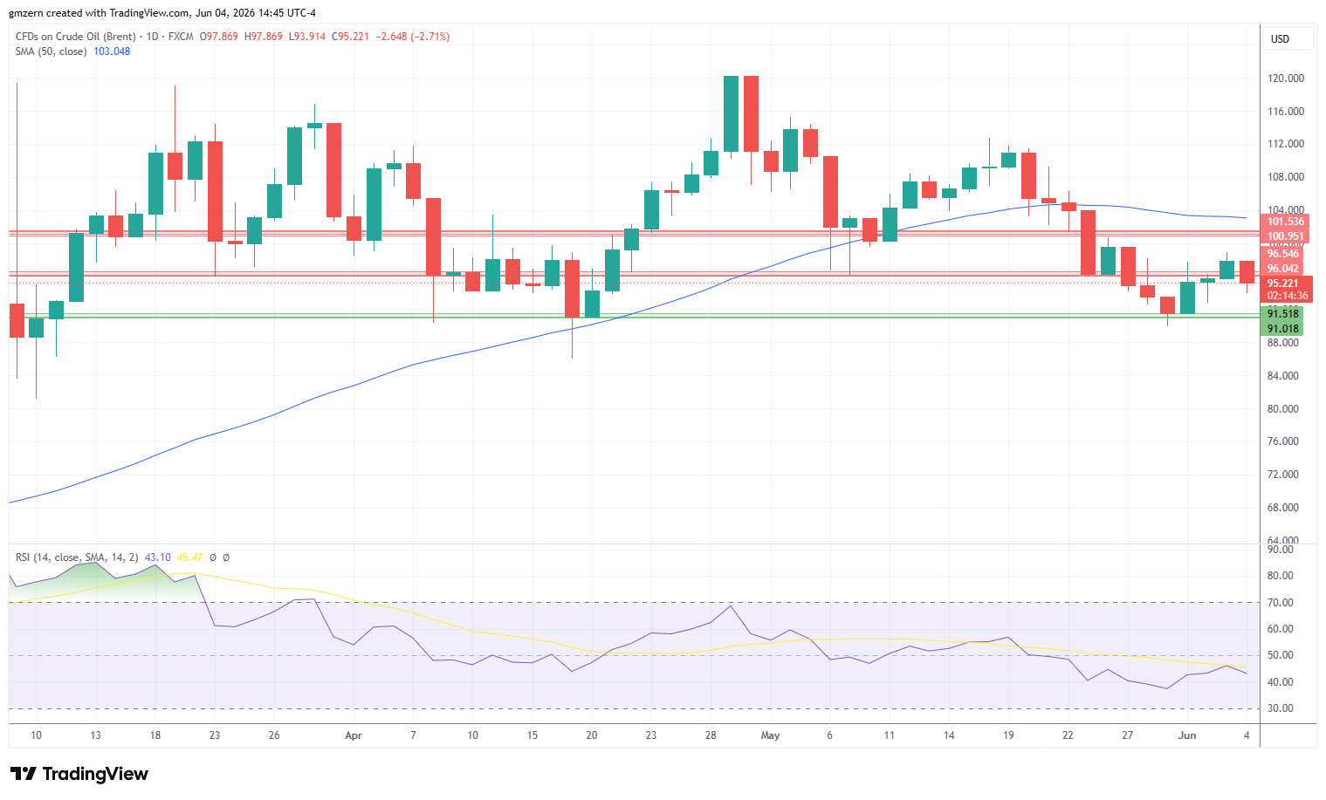The width and height of the screenshot is (1326, 800).
Task: Click the 96.546 price tag
Action: (x=1283, y=254)
